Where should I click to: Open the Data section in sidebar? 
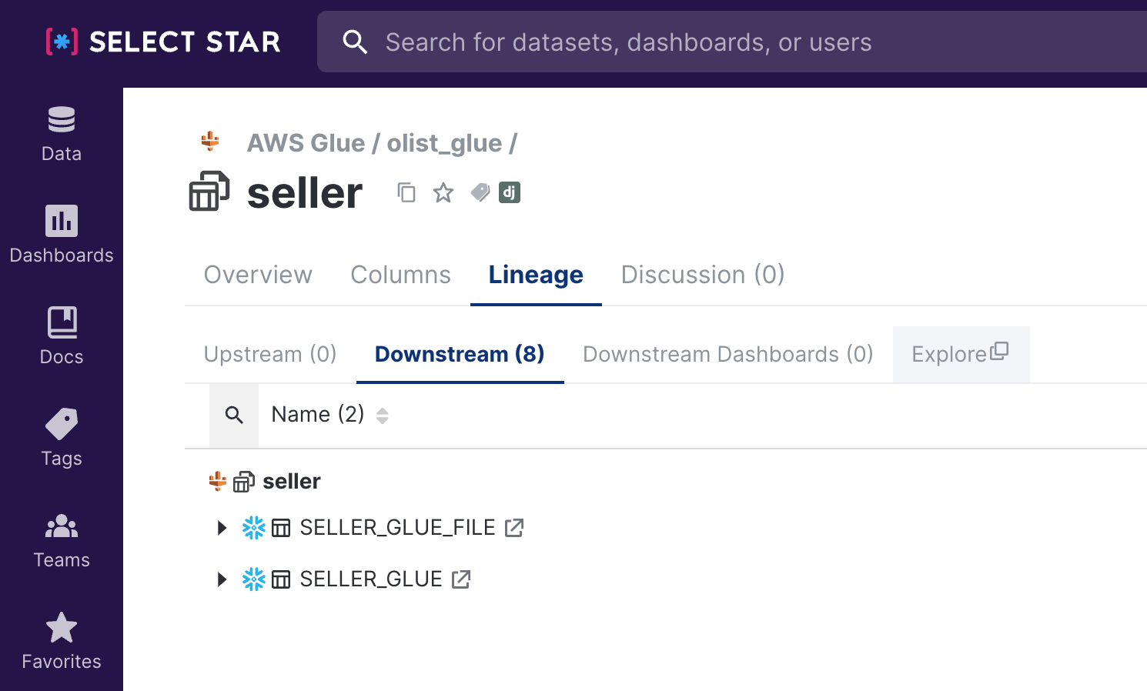62,134
